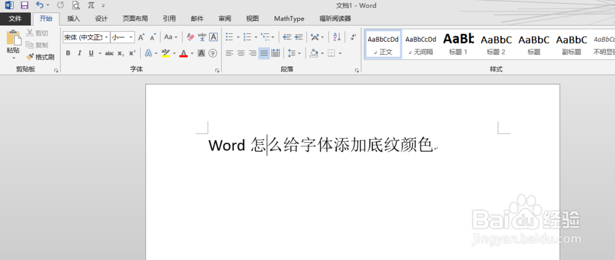Increase font size with the grow font icon
The height and width of the screenshot is (260, 615).
pos(141,37)
